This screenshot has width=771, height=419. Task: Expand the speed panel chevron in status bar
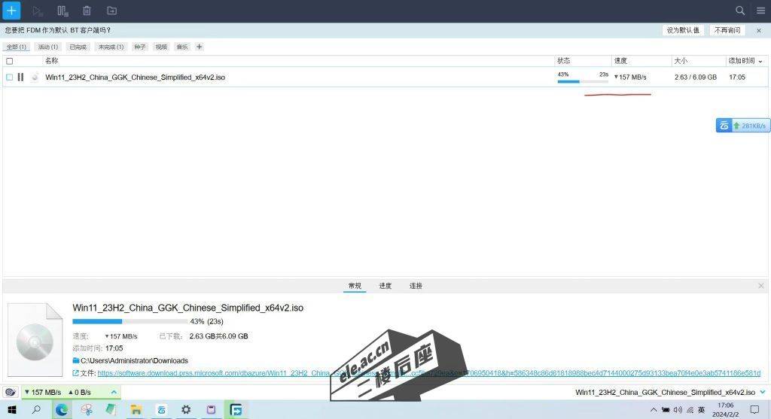[114, 392]
